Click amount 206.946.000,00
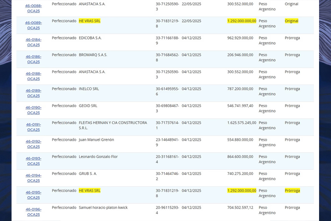Screen dimensions: 331x221 click(240, 55)
